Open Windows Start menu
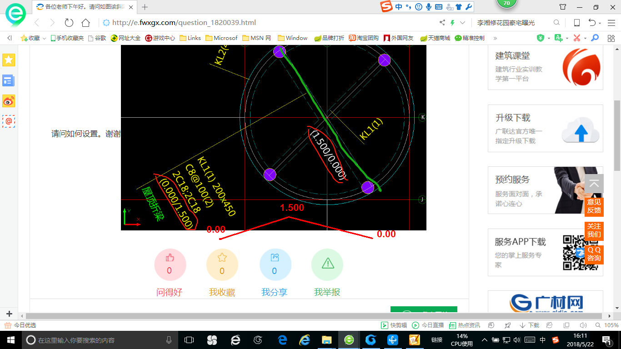The height and width of the screenshot is (349, 621). [10, 339]
